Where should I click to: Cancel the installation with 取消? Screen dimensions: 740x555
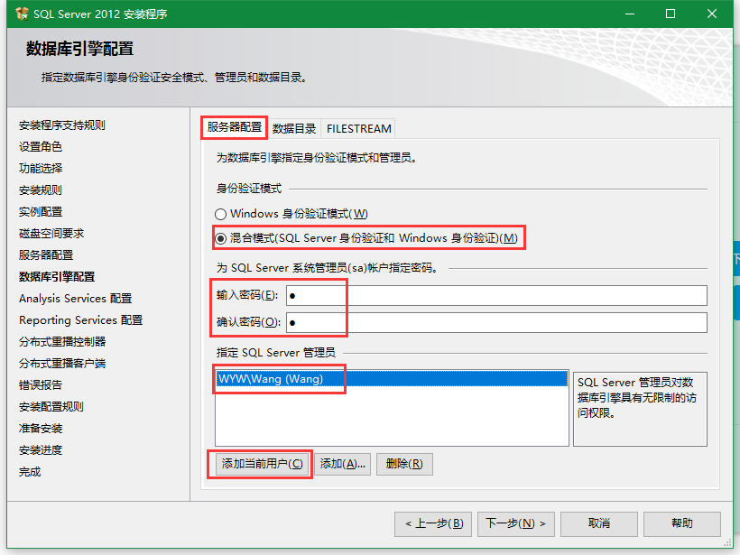coord(598,523)
